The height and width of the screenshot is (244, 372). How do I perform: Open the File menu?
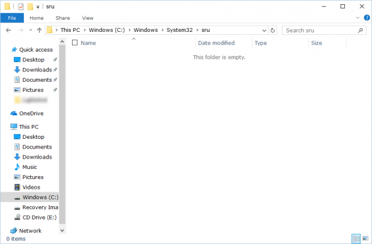click(x=11, y=18)
